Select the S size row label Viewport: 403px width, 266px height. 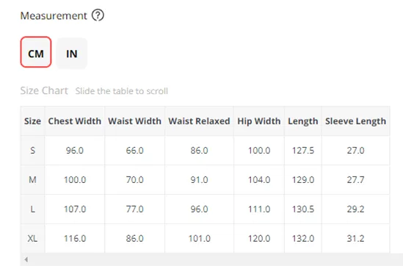tap(32, 150)
